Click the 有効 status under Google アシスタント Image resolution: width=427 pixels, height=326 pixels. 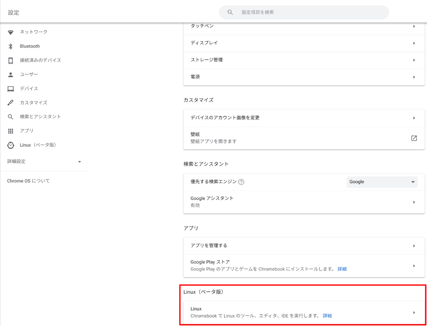pos(195,205)
